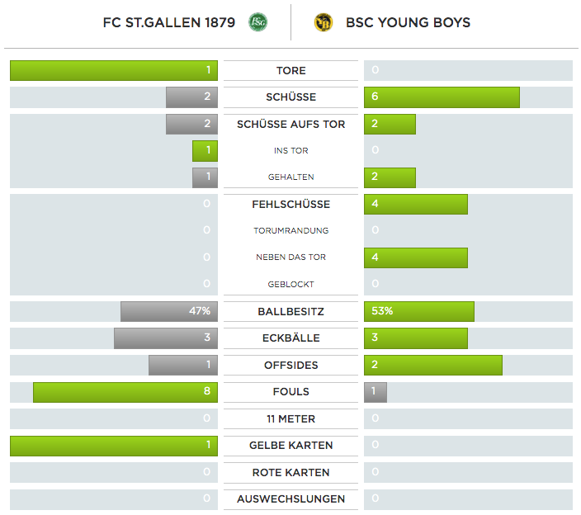The image size is (581, 515).
Task: Click the St.Gallen yellow card bar
Action: [x=114, y=446]
